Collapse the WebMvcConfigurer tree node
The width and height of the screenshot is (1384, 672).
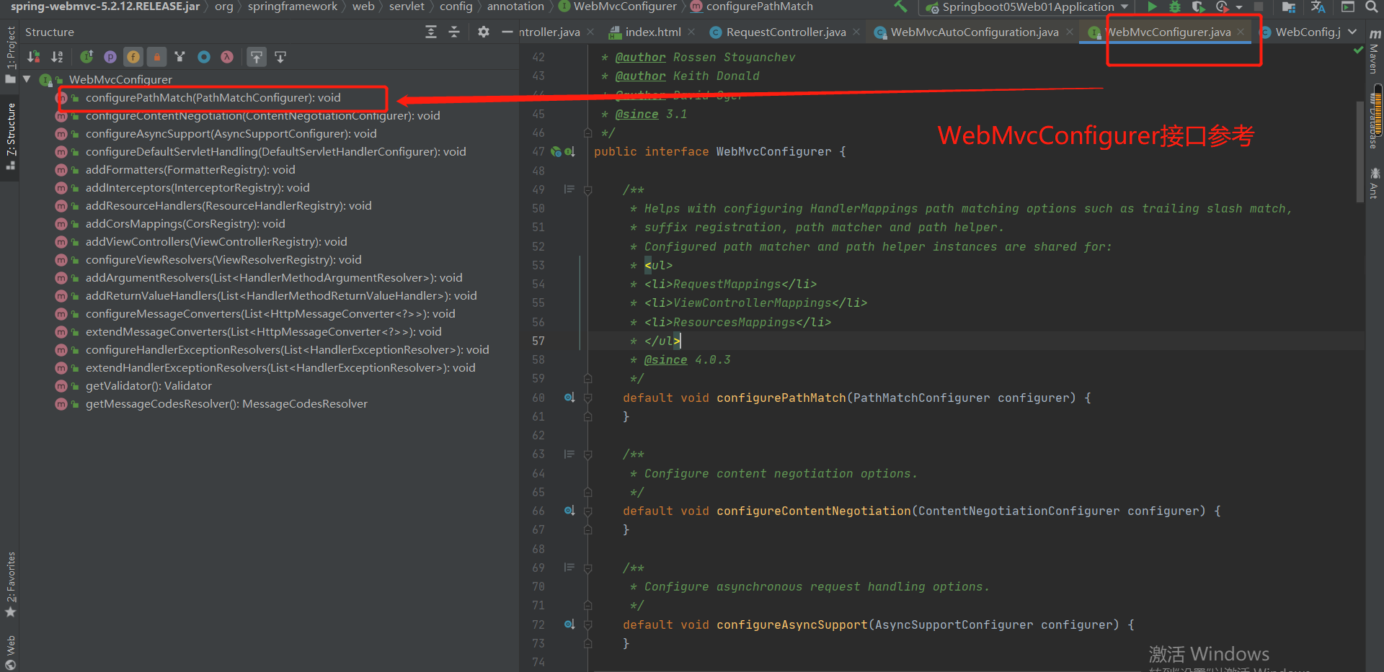[x=27, y=79]
